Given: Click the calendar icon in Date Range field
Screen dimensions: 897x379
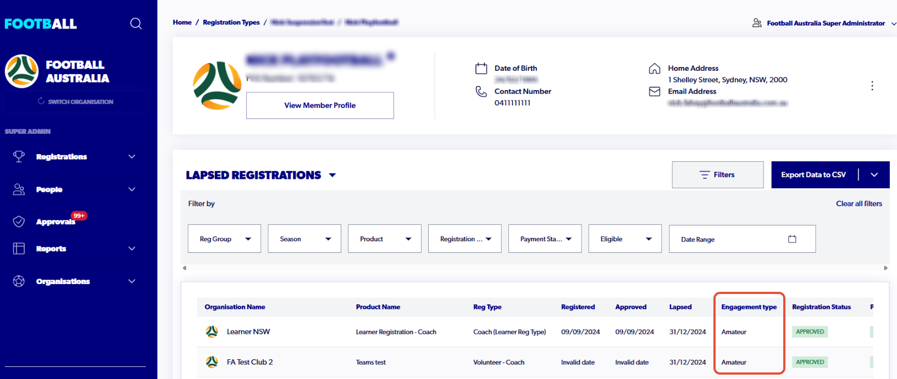Looking at the screenshot, I should [x=792, y=239].
